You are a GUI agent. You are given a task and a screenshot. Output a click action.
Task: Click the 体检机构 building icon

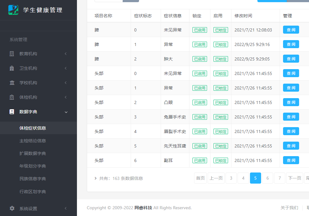[x=12, y=97]
